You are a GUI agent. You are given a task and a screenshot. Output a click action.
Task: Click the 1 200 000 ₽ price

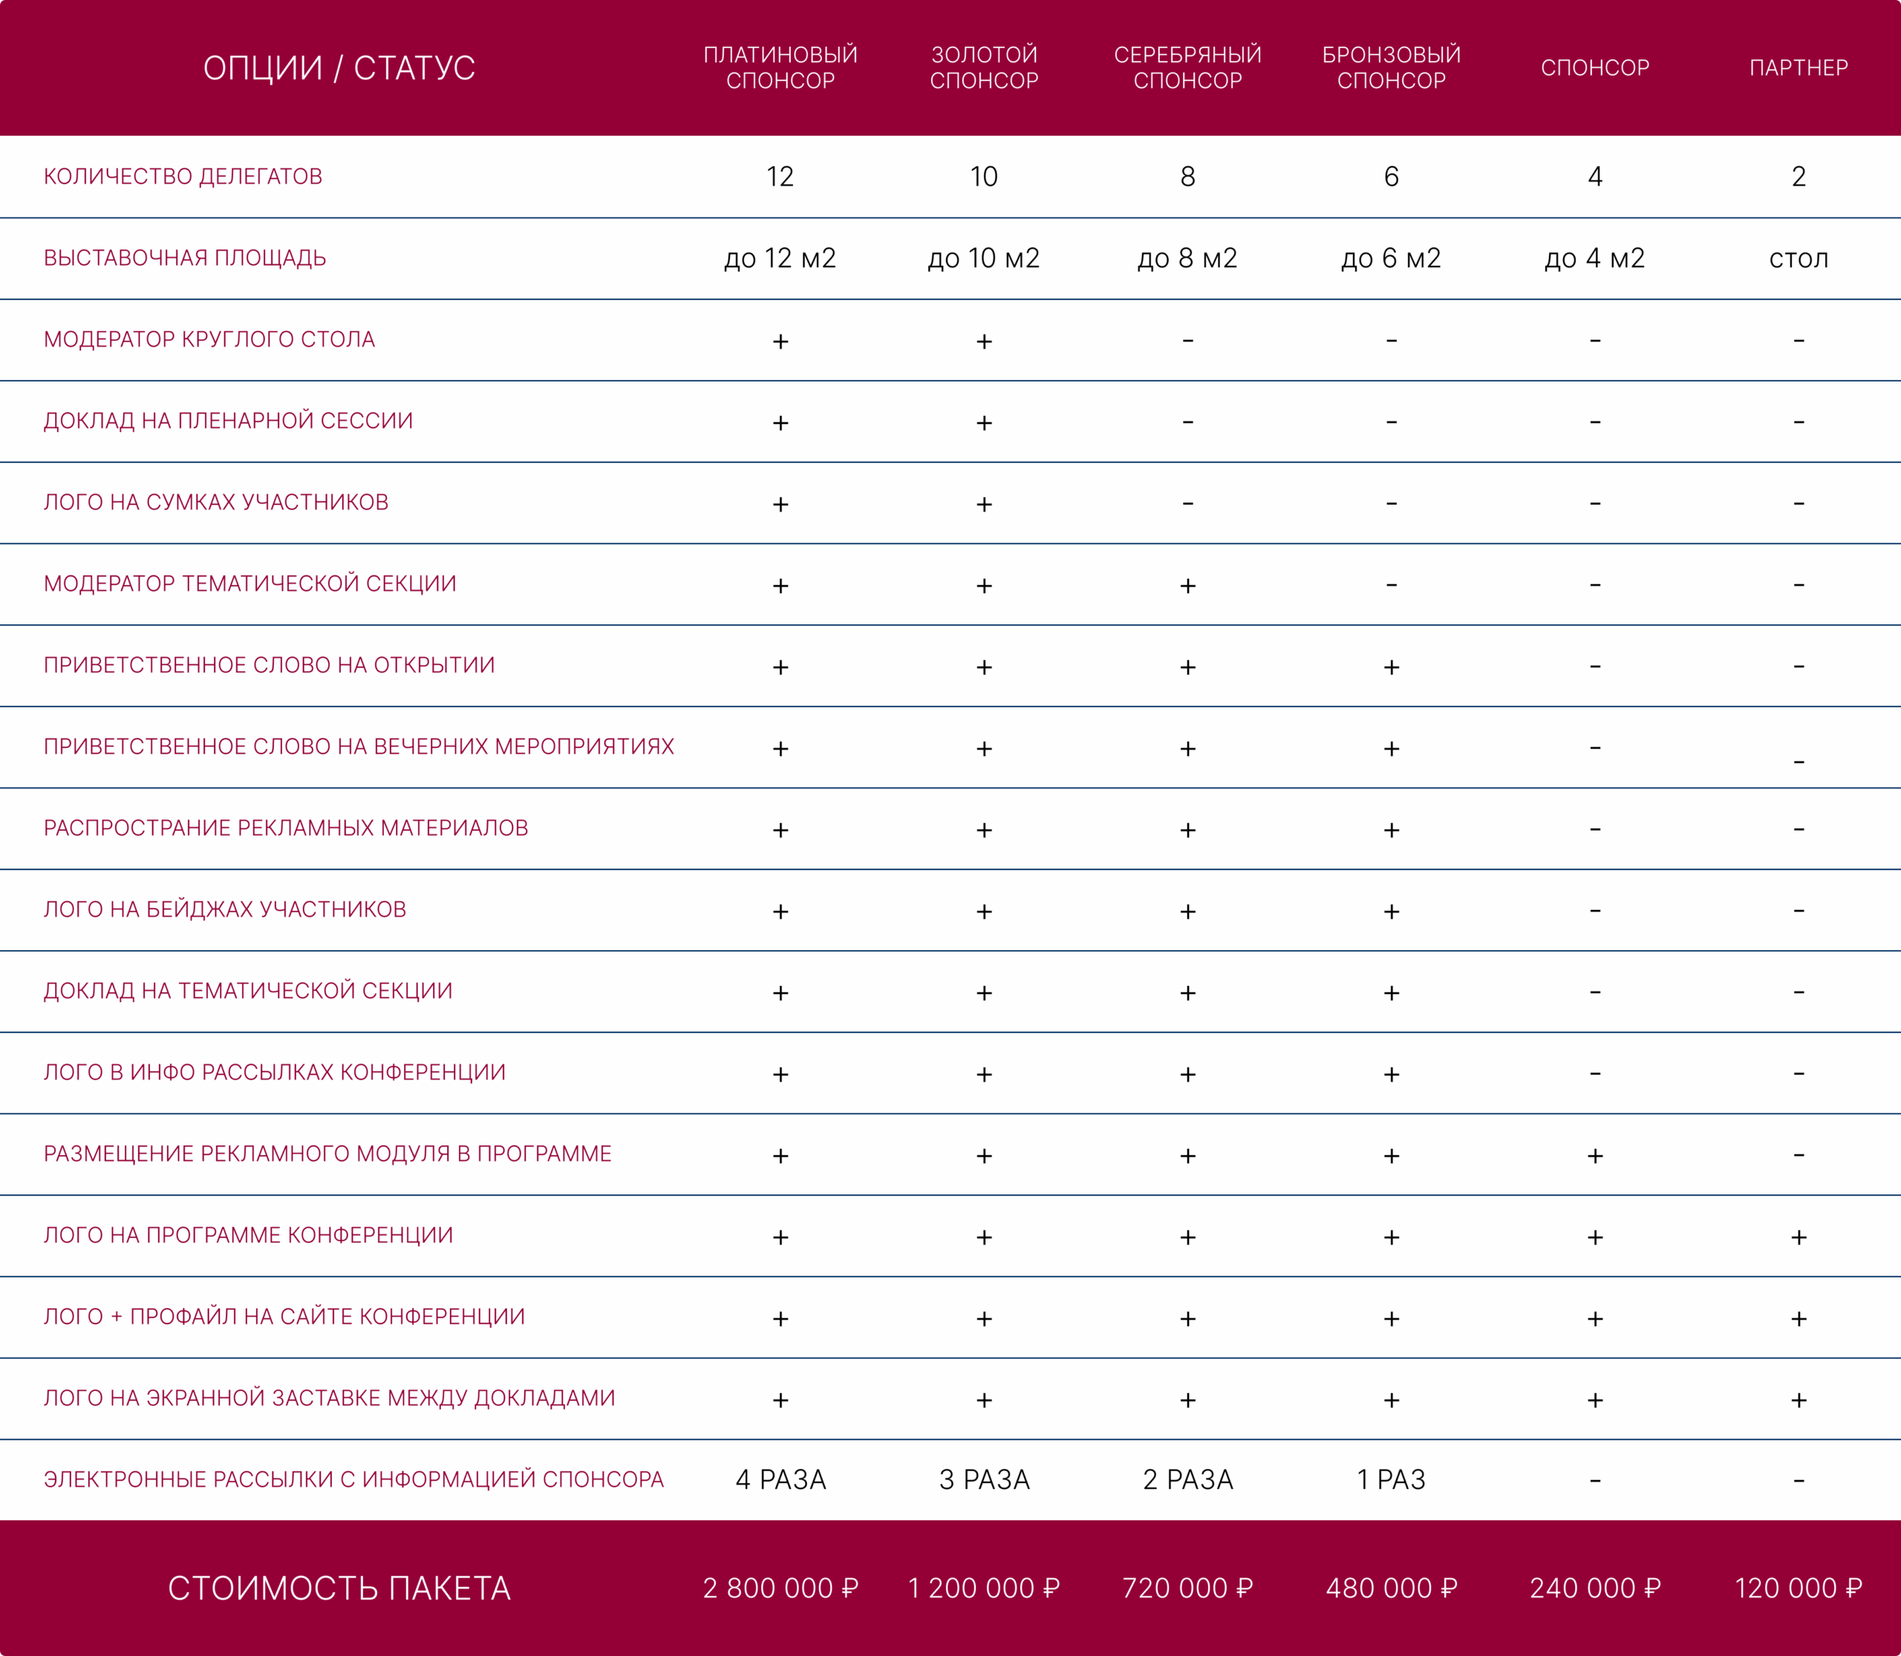984,1588
